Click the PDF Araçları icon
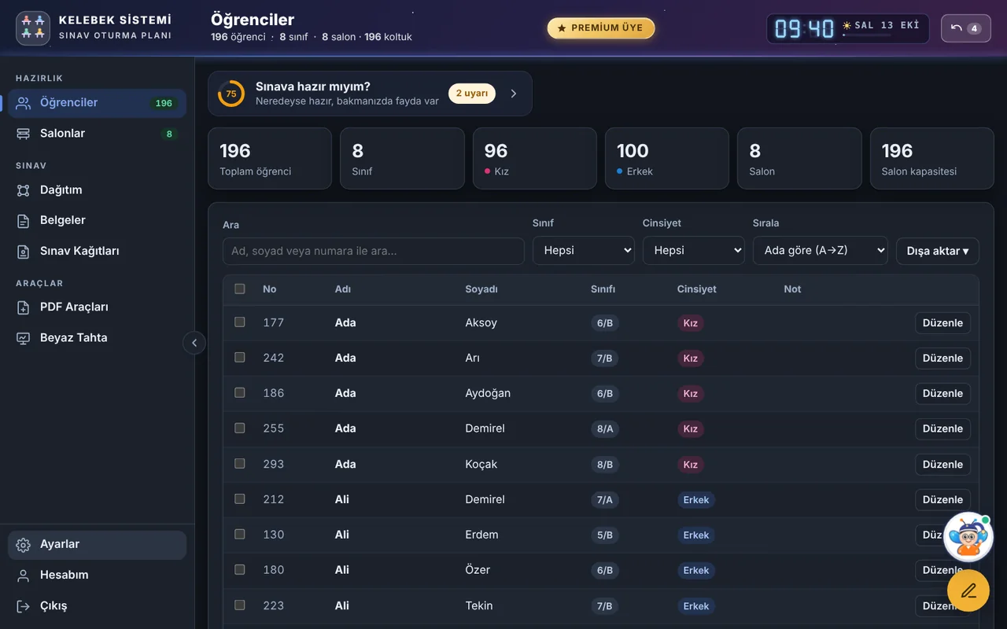The image size is (1007, 629). click(24, 307)
